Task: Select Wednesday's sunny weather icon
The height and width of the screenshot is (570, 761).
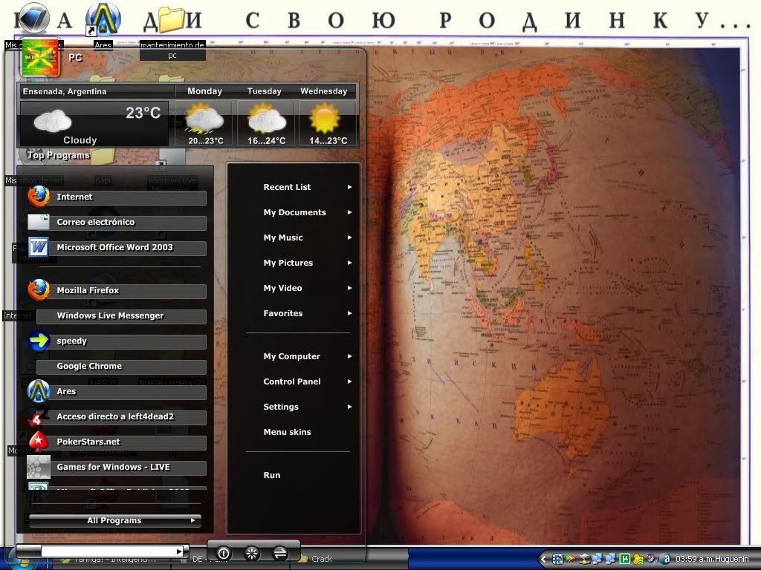Action: point(324,118)
